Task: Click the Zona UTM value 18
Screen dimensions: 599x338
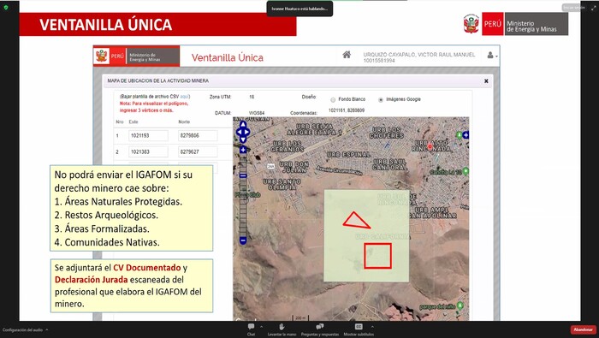Action: pos(252,97)
